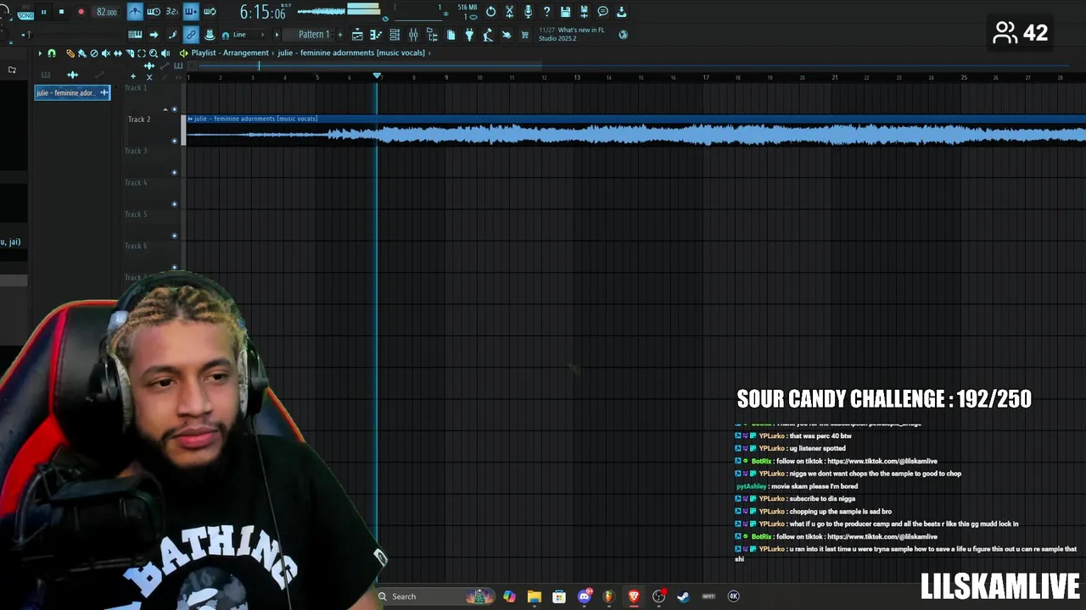The height and width of the screenshot is (610, 1086).
Task: Open the Browser tree view icon
Action: (x=432, y=35)
